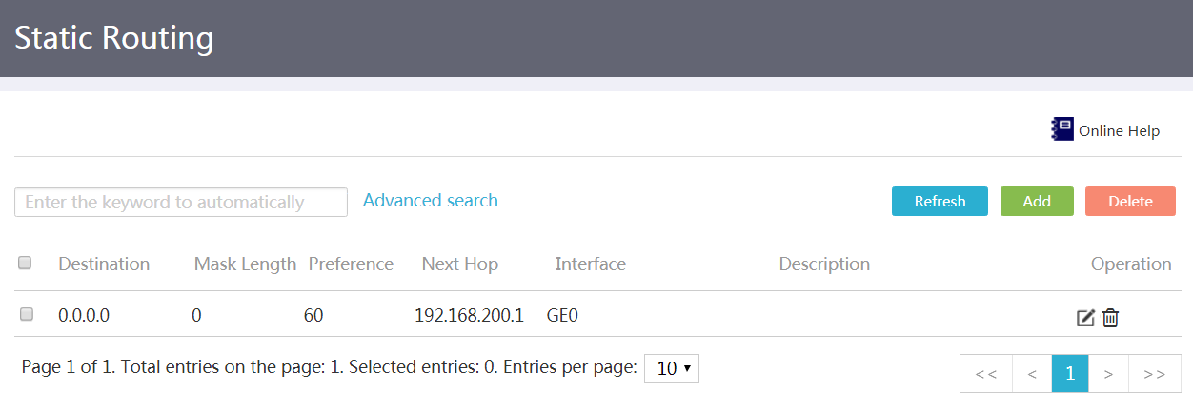Click the Refresh button
The height and width of the screenshot is (411, 1193).
(940, 201)
